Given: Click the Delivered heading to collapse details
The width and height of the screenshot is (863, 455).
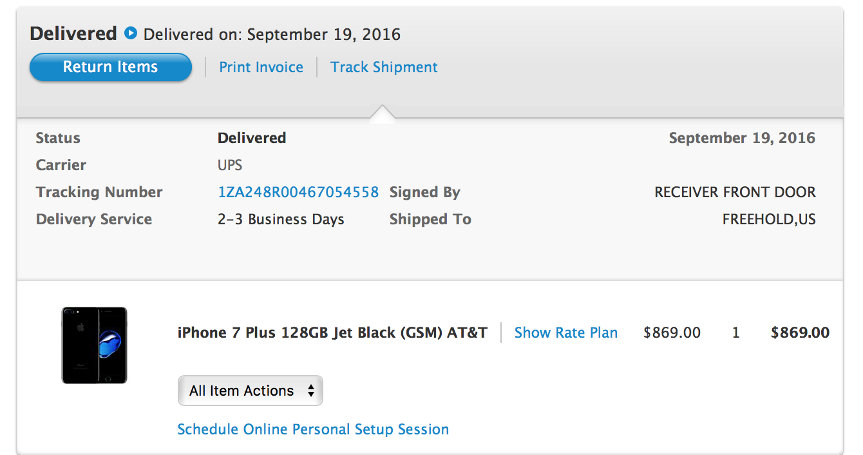Looking at the screenshot, I should [x=73, y=33].
